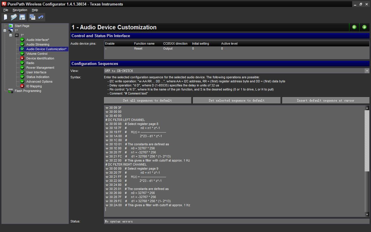Click the New file toolbar icon

point(6,17)
